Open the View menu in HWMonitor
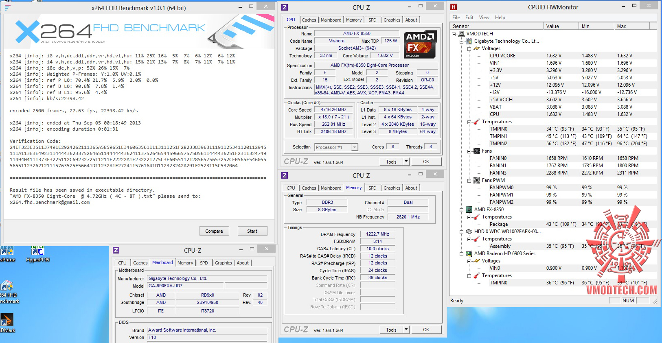The height and width of the screenshot is (343, 662). coord(484,17)
